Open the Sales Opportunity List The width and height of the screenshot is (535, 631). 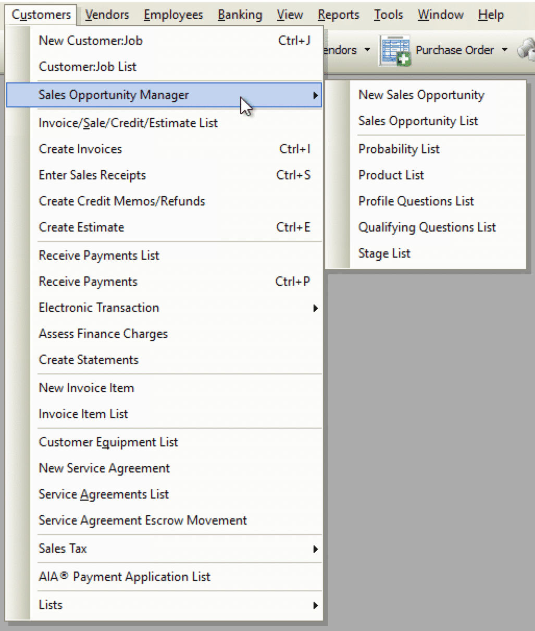point(418,121)
